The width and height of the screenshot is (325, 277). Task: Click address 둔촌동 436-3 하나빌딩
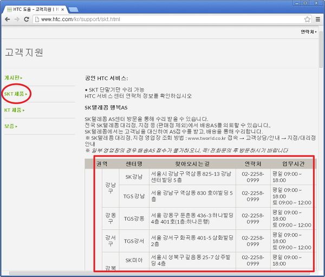point(192,218)
